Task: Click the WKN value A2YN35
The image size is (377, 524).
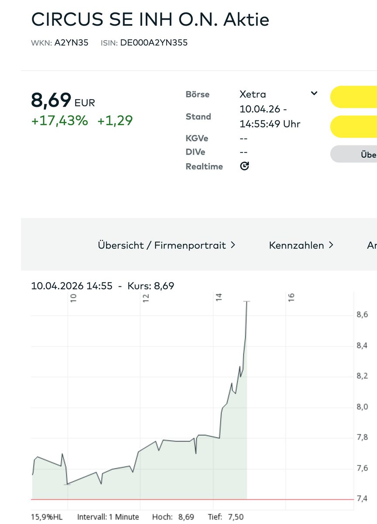Action: [x=71, y=43]
